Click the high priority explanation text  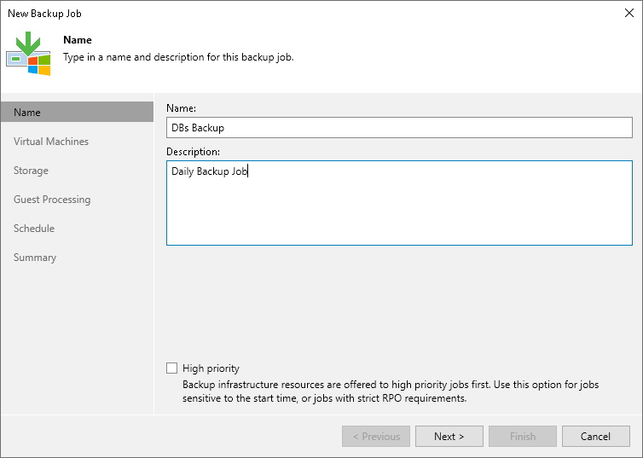(391, 391)
